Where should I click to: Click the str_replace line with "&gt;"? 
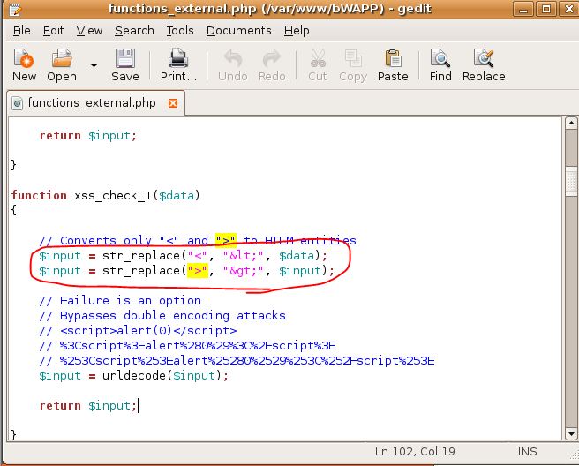click(x=186, y=271)
